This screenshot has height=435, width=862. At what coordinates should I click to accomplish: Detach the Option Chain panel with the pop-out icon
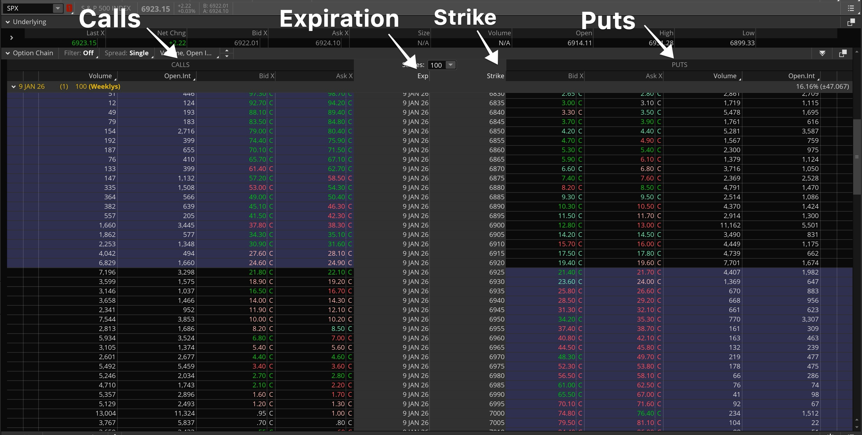843,53
